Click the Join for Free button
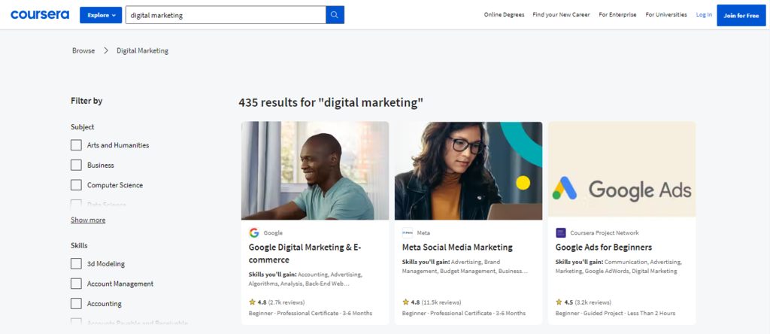This screenshot has width=770, height=334. coord(741,15)
